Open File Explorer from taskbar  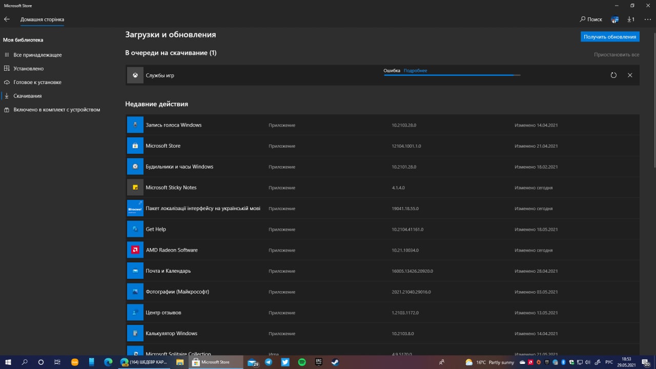(x=180, y=362)
